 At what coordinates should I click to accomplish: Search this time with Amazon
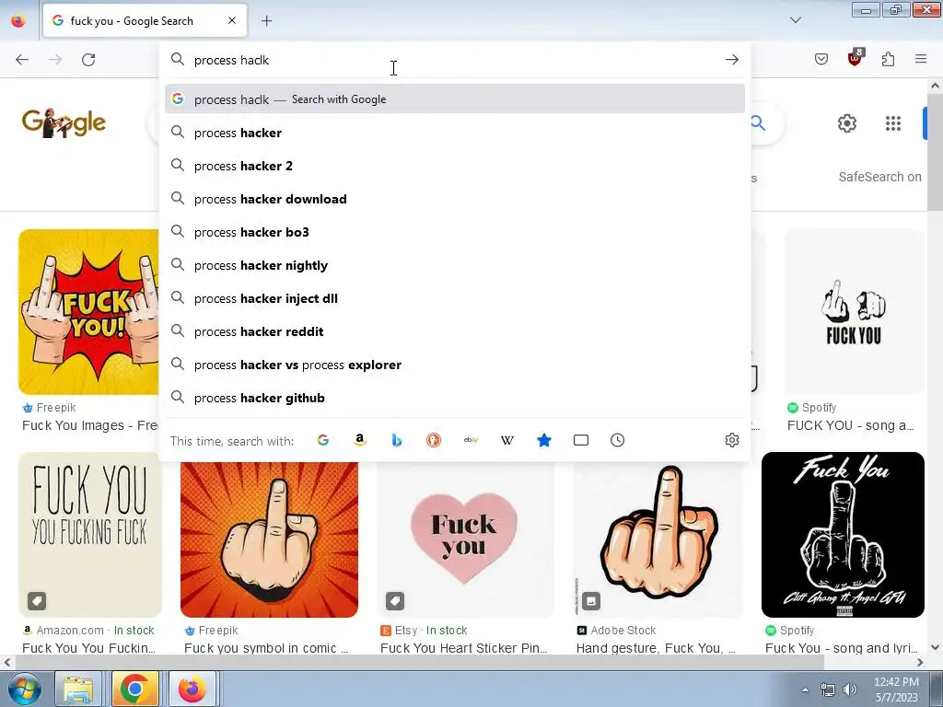point(360,440)
